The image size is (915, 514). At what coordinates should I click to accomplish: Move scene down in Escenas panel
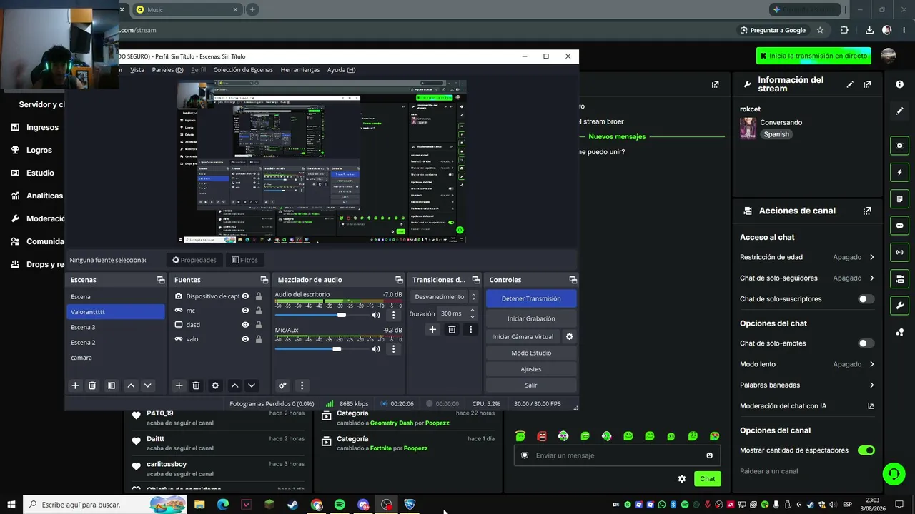pyautogui.click(x=148, y=385)
